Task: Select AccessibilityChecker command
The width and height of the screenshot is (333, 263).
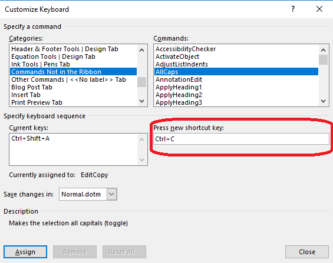Action: pyautogui.click(x=236, y=49)
